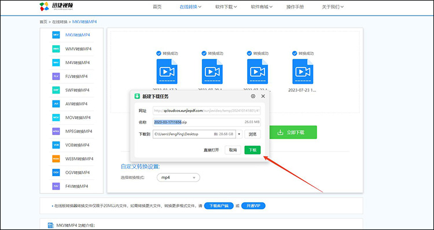The image size is (434, 230).
Task: Expand the 关于我们 navigation menu
Action: point(333,7)
